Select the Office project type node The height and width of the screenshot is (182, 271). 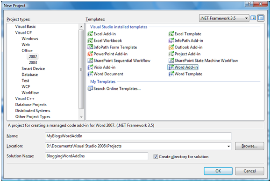pyautogui.click(x=27, y=51)
